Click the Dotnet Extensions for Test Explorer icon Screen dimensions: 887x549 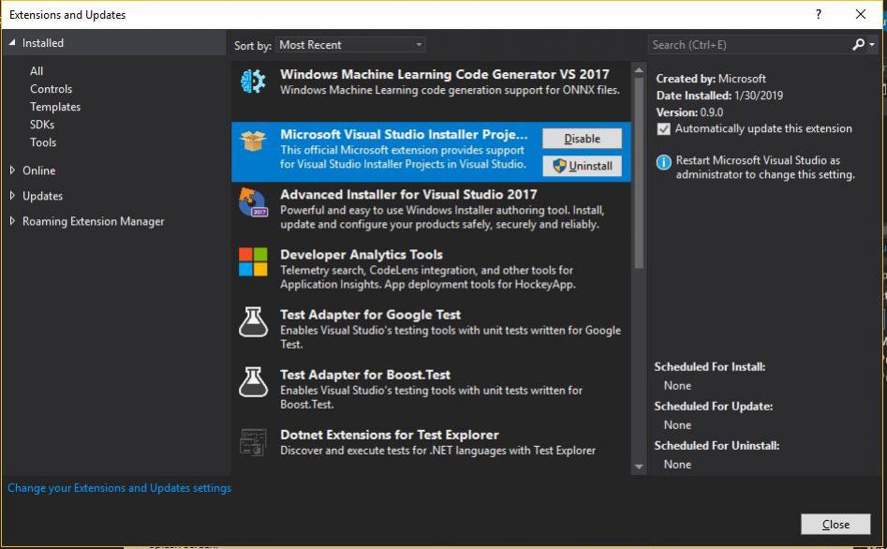253,442
